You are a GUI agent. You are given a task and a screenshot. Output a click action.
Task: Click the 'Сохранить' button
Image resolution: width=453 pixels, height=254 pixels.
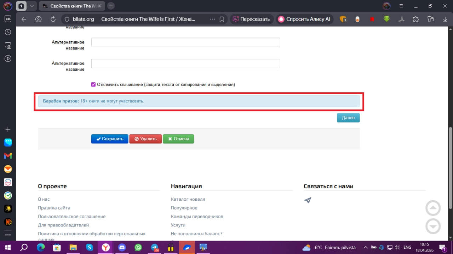click(x=110, y=139)
